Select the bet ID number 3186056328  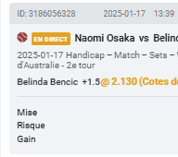[52, 13]
